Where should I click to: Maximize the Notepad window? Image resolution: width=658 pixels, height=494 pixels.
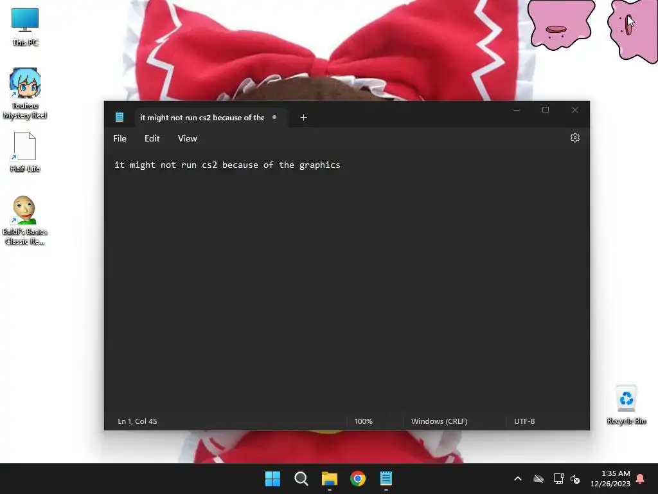click(x=546, y=110)
